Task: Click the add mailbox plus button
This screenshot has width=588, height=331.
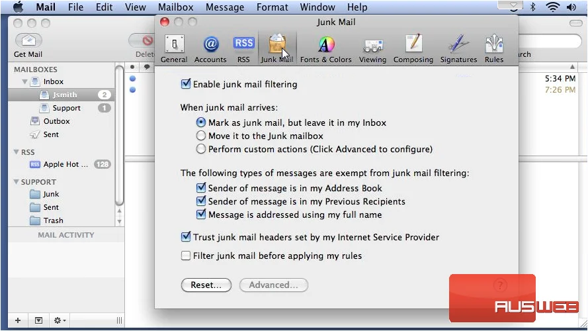Action: tap(18, 320)
